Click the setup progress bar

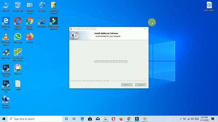[x=111, y=62]
